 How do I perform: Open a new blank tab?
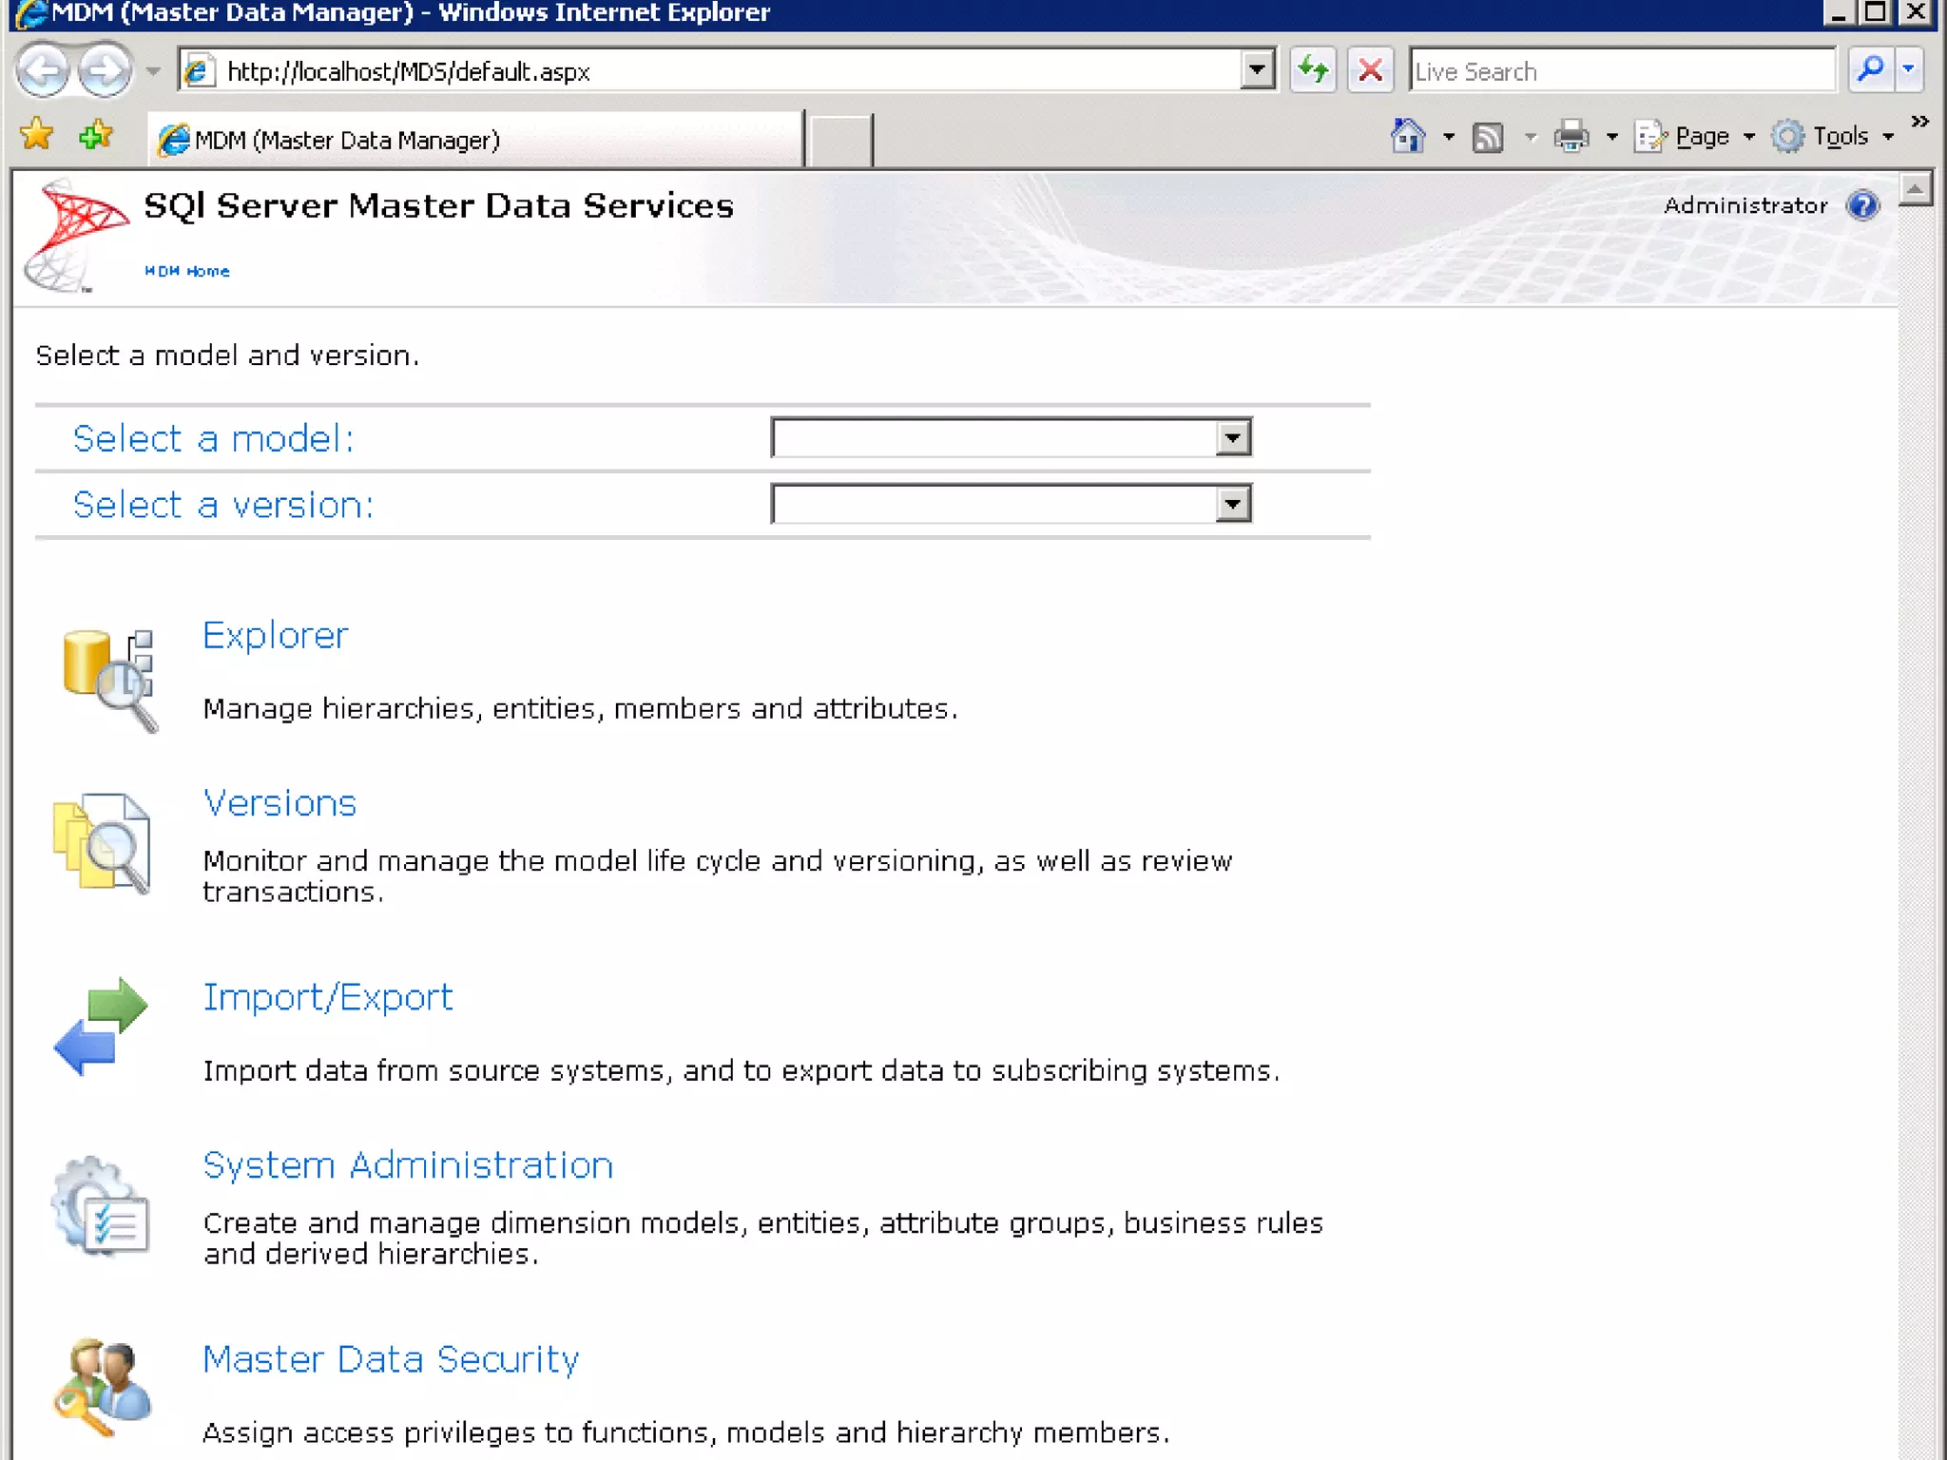click(x=839, y=141)
